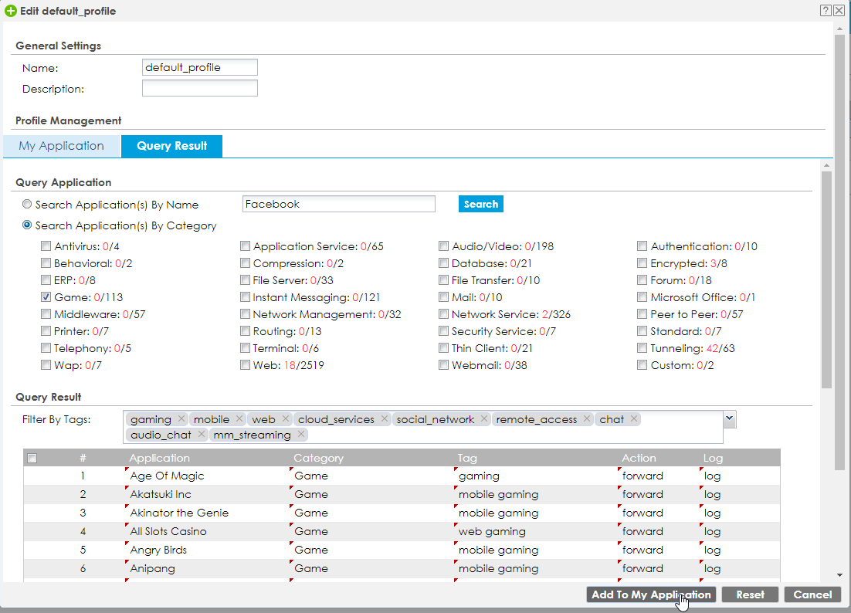The width and height of the screenshot is (851, 613).
Task: Click the Add To My Application button
Action: click(x=650, y=594)
